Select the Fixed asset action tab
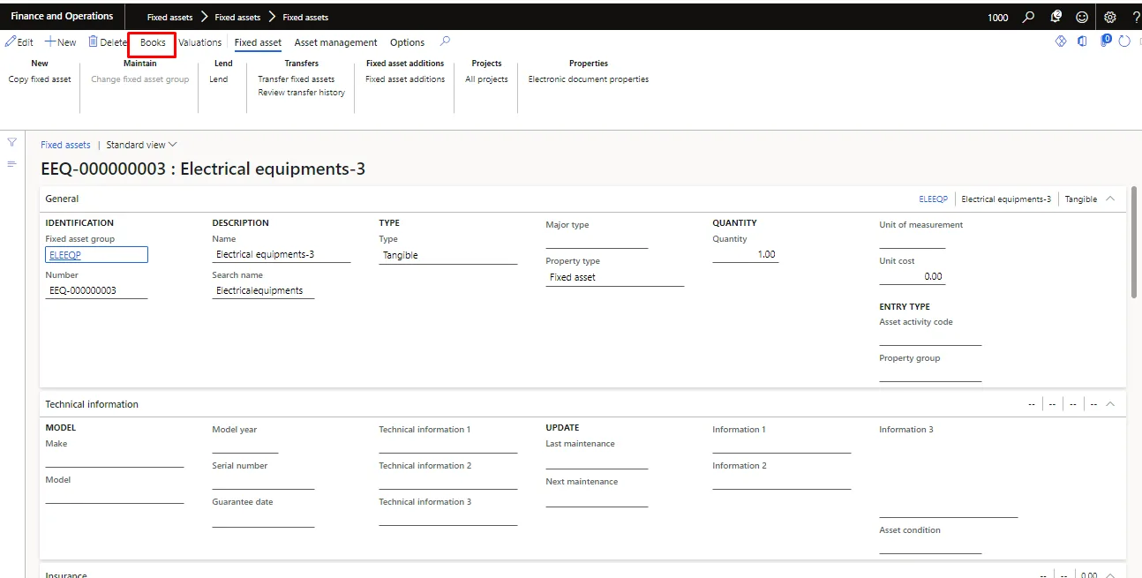The width and height of the screenshot is (1142, 578). tap(258, 42)
